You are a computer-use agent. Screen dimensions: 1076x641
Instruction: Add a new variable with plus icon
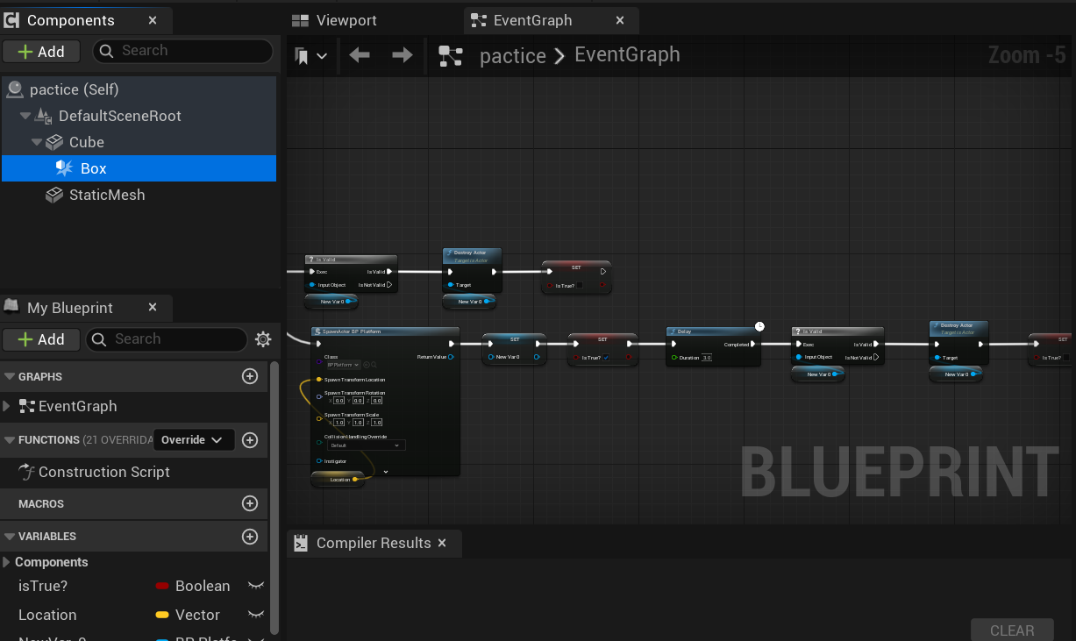coord(250,536)
